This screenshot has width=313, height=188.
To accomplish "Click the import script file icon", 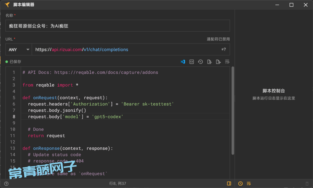I will click(x=209, y=62).
